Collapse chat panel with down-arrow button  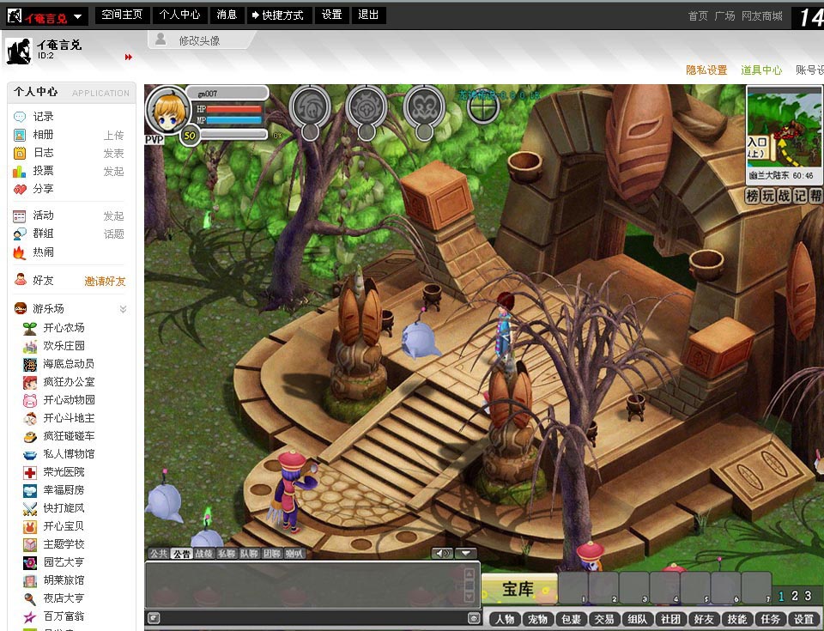(x=465, y=553)
